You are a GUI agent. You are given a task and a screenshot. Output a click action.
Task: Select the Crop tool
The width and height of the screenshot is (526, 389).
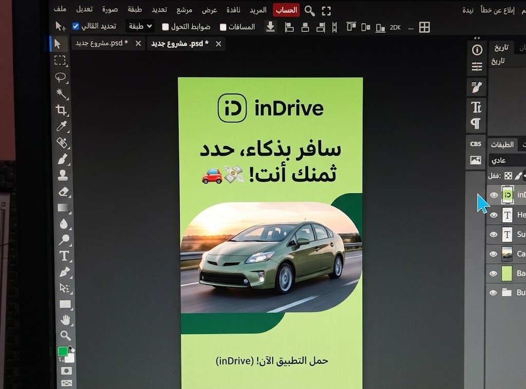pyautogui.click(x=61, y=110)
